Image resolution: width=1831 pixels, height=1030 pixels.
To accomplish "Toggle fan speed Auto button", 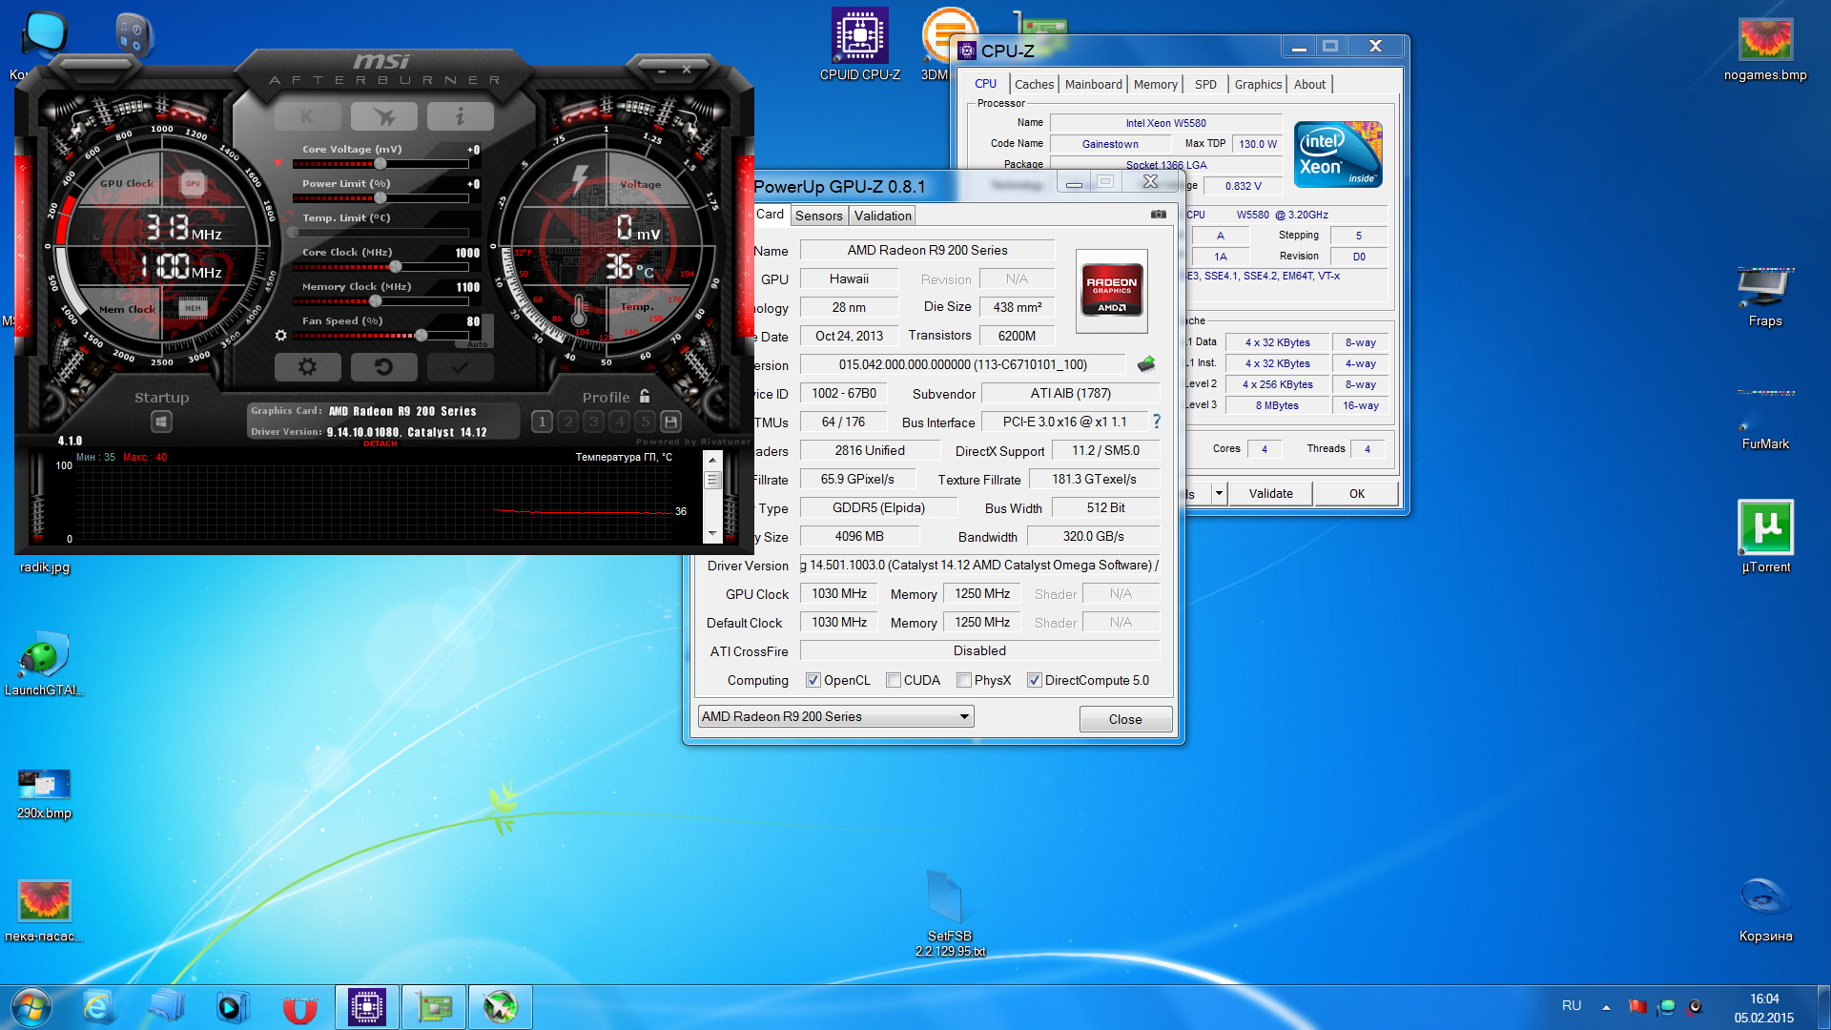I will [478, 344].
